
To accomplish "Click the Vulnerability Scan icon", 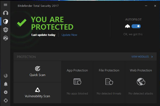I will pyautogui.click(x=38, y=90).
